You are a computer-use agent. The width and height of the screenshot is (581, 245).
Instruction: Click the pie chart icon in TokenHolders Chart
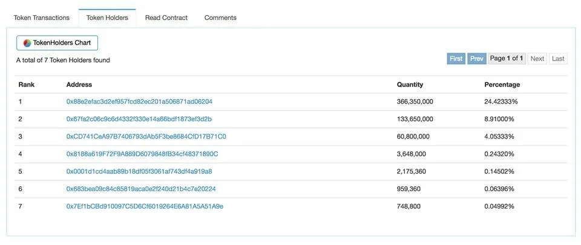pos(27,43)
